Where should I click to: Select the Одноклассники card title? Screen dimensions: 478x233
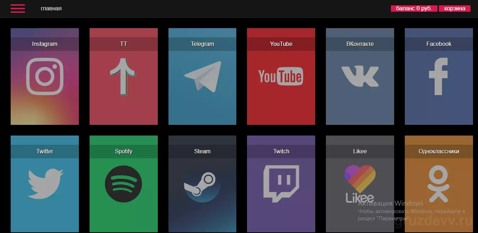439,152
